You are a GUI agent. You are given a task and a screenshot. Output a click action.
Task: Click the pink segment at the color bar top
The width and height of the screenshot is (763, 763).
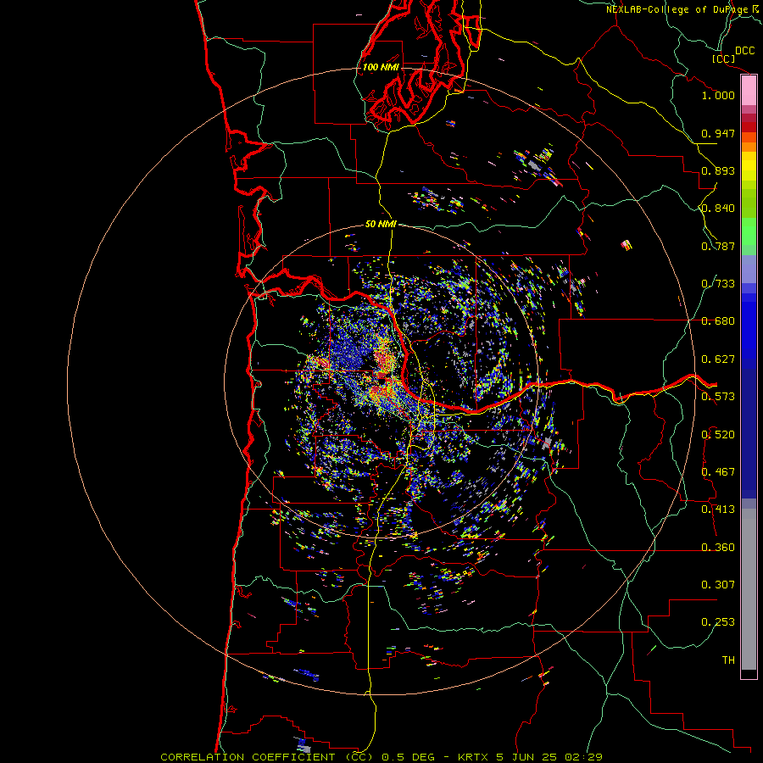click(749, 91)
